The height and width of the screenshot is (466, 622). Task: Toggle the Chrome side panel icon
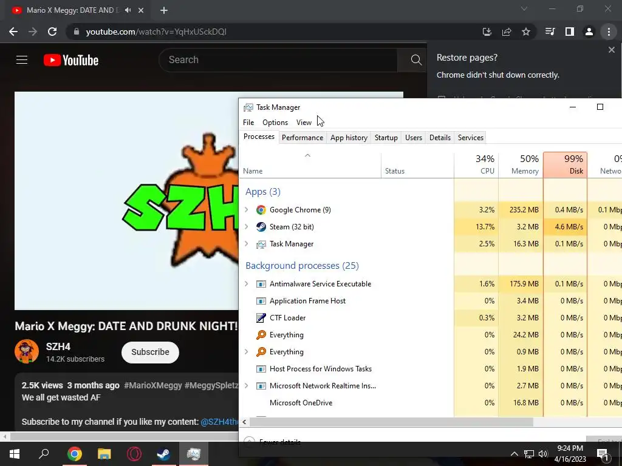(x=570, y=32)
